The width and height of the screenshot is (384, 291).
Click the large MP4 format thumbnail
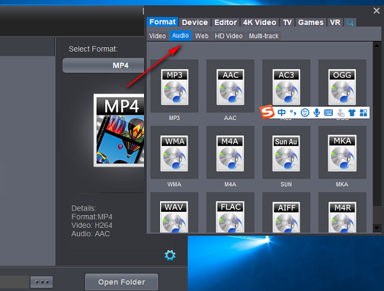[119, 130]
